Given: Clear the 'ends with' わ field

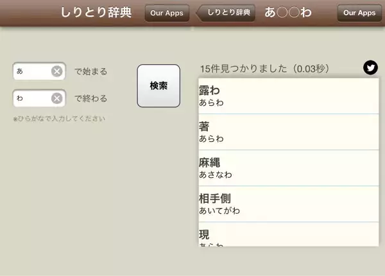Looking at the screenshot, I should click(x=56, y=98).
